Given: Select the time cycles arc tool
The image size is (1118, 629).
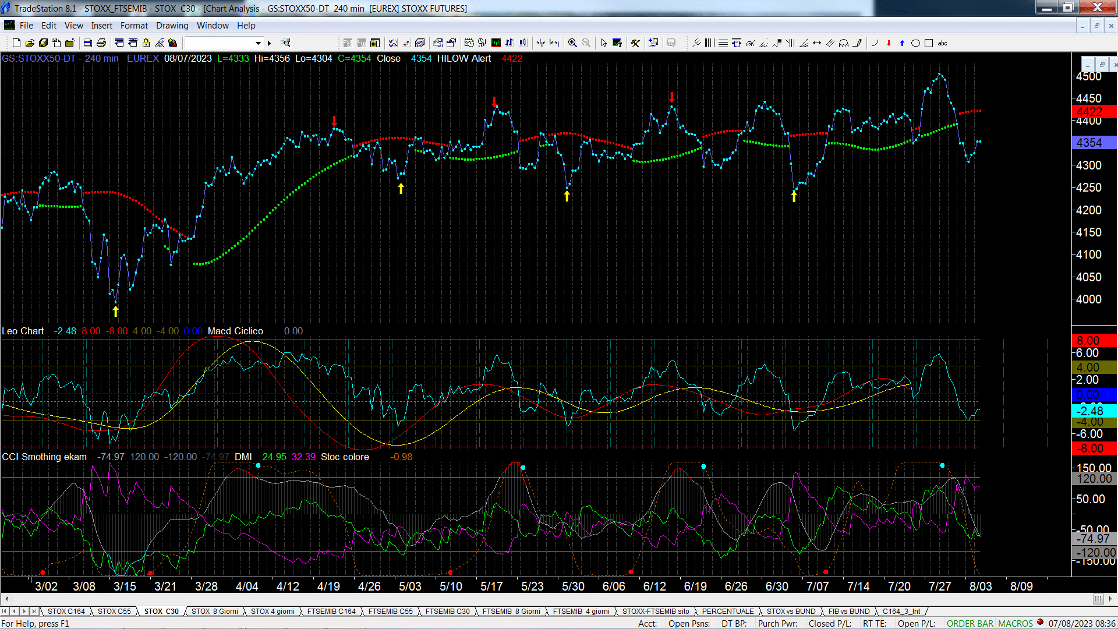Looking at the screenshot, I should pyautogui.click(x=844, y=43).
